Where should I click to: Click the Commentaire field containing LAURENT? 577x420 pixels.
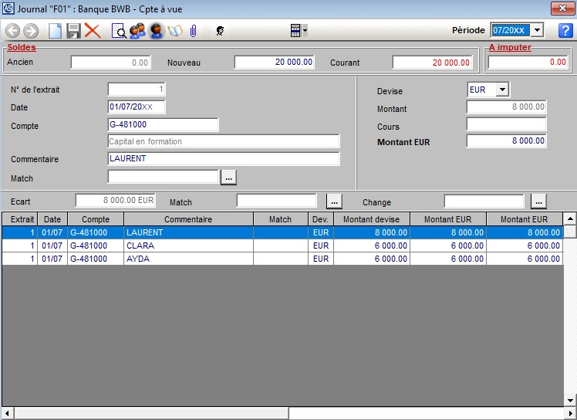point(224,159)
